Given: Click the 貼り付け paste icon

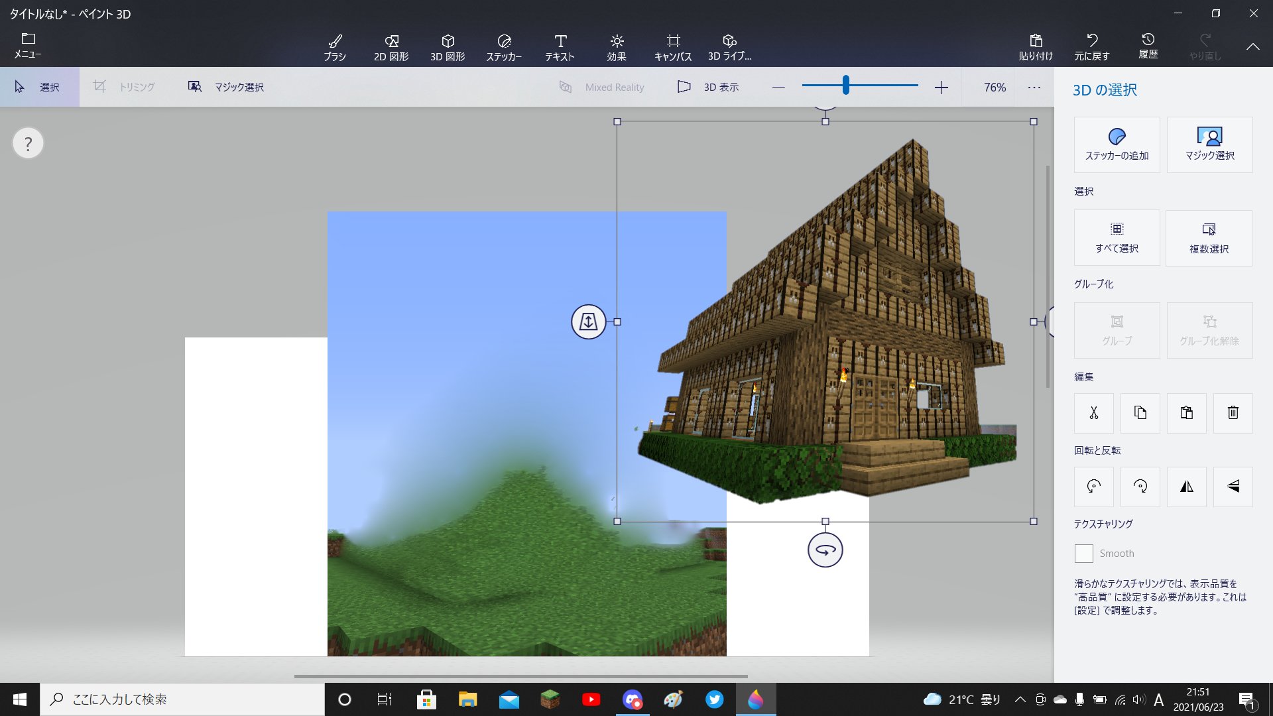Looking at the screenshot, I should coord(1036,47).
